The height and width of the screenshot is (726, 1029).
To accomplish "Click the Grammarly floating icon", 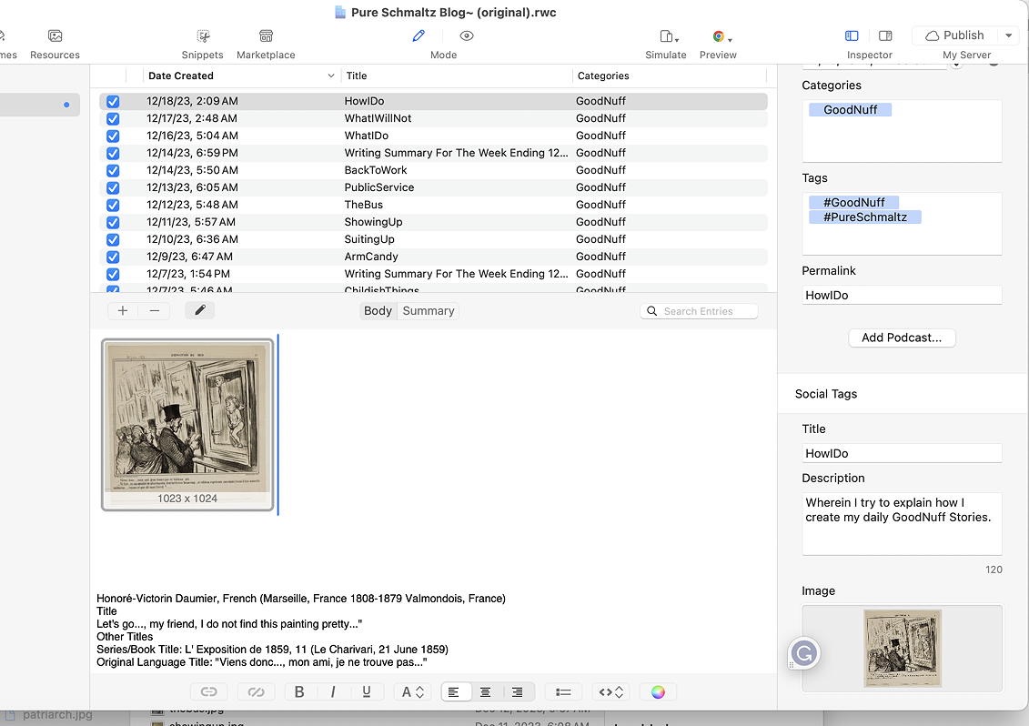I will (x=804, y=653).
